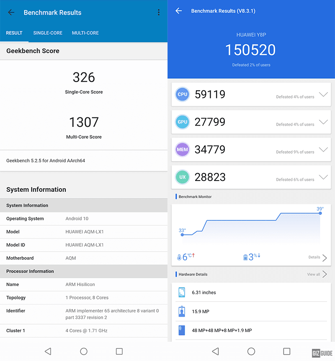Open the three-dot overflow menu in Geekbench
Viewport: 335px width, 361px height.
pyautogui.click(x=159, y=13)
